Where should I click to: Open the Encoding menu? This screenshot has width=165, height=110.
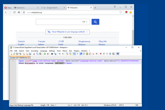pos(35,51)
